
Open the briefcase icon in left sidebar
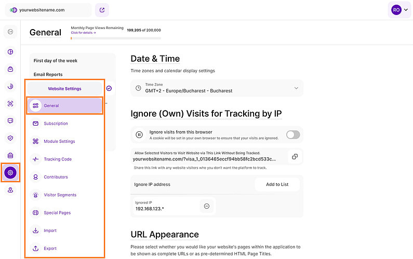pyautogui.click(x=10, y=155)
